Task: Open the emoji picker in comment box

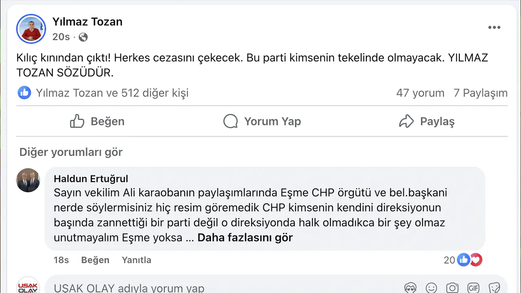Action: (x=431, y=288)
